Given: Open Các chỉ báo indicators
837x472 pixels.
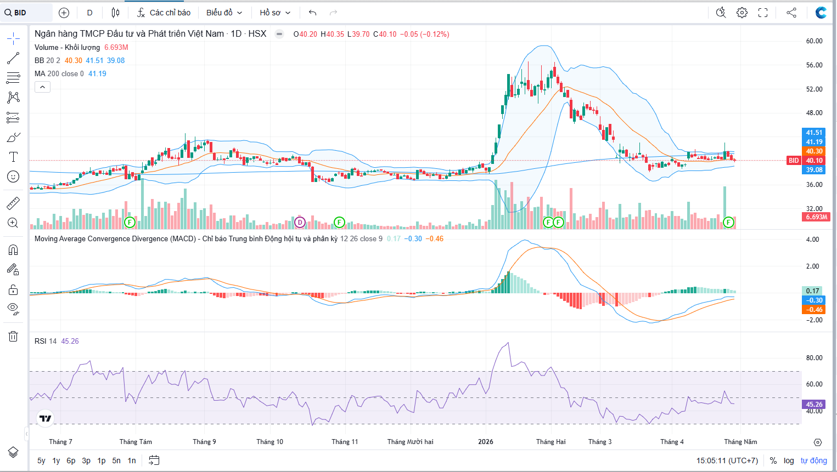Looking at the screenshot, I should [164, 13].
